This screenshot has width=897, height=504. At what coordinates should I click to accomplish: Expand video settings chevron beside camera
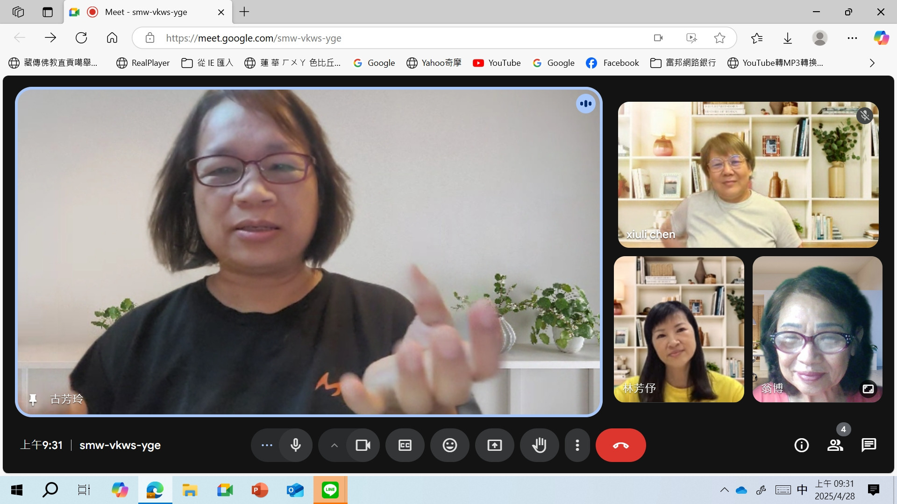point(335,445)
